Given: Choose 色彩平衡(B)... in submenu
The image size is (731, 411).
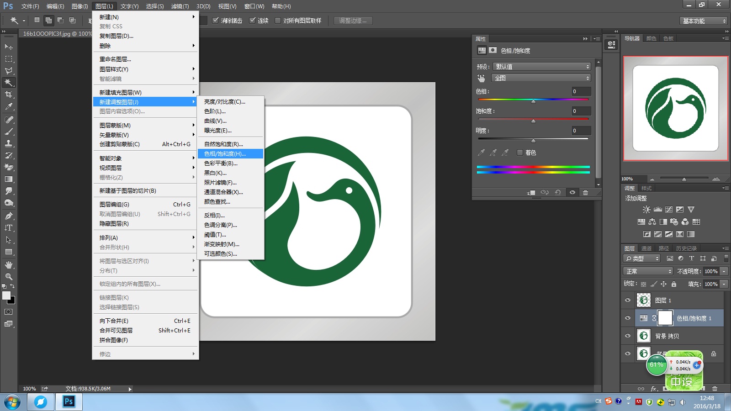Looking at the screenshot, I should (230, 163).
